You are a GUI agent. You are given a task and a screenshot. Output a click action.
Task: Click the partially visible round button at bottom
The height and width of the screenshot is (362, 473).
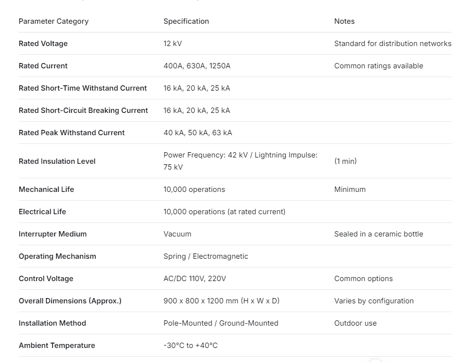tap(375, 360)
